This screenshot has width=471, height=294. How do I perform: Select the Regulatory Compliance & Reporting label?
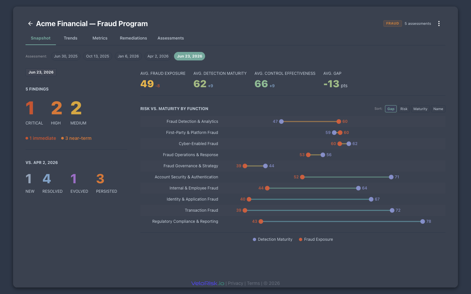(185, 221)
